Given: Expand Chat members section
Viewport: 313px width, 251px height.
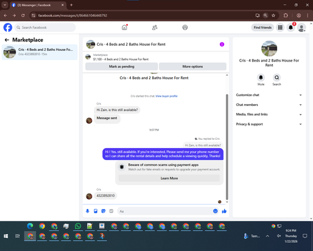Looking at the screenshot, I should point(269,105).
